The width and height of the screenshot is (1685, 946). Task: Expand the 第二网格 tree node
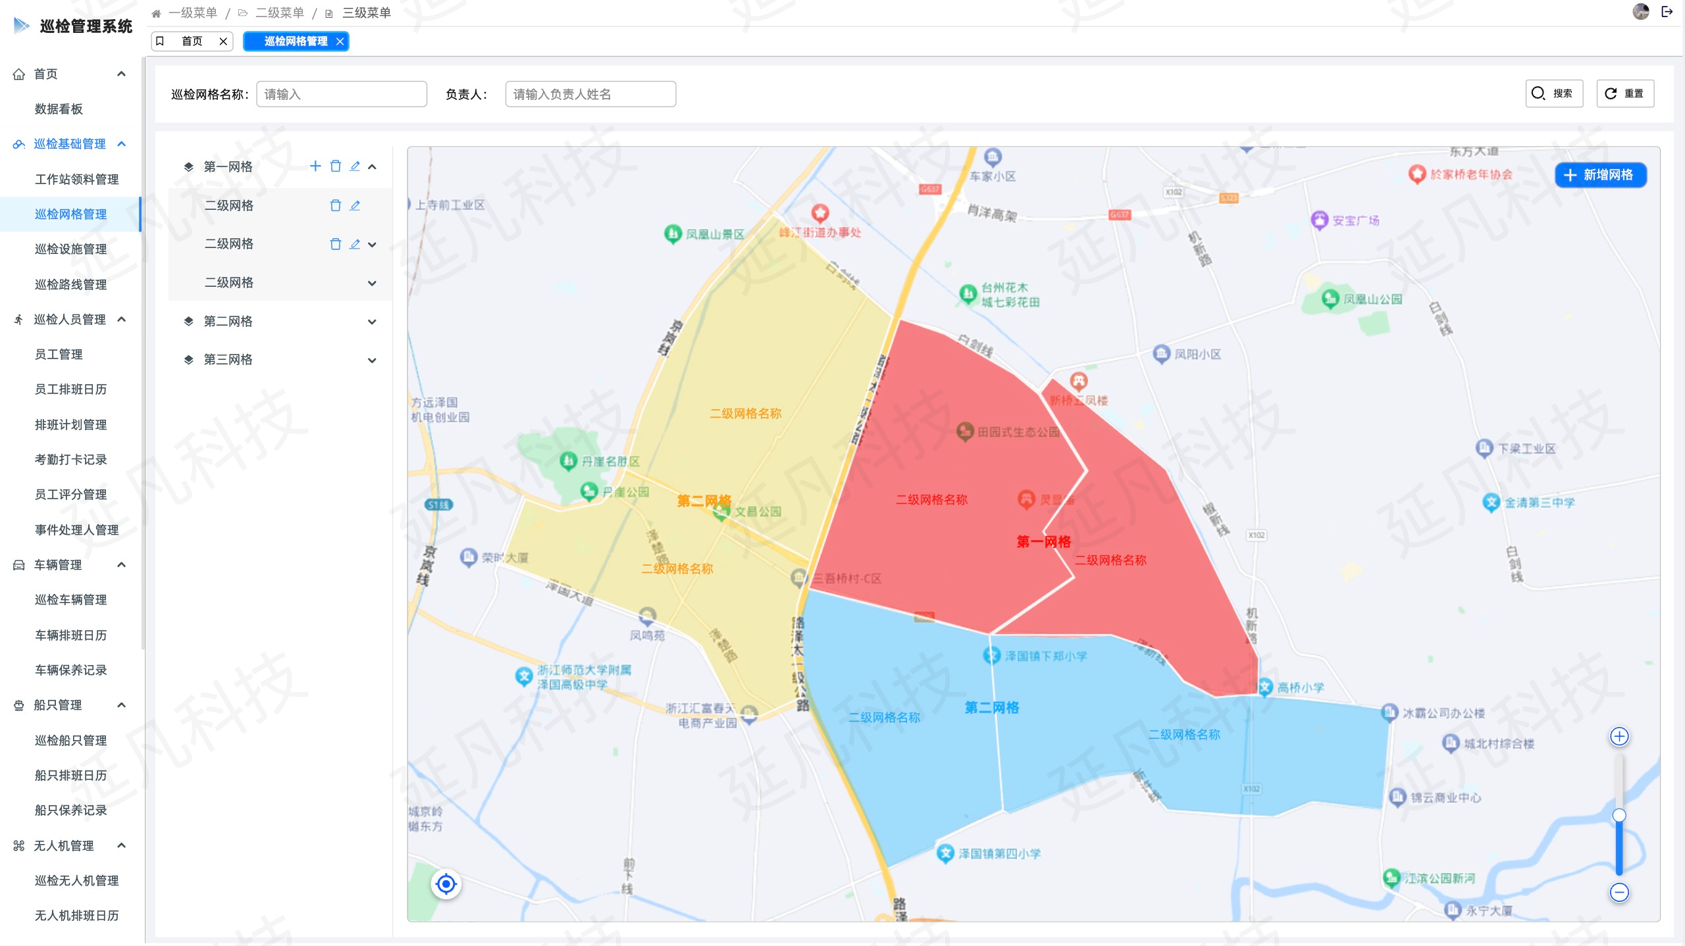[372, 321]
